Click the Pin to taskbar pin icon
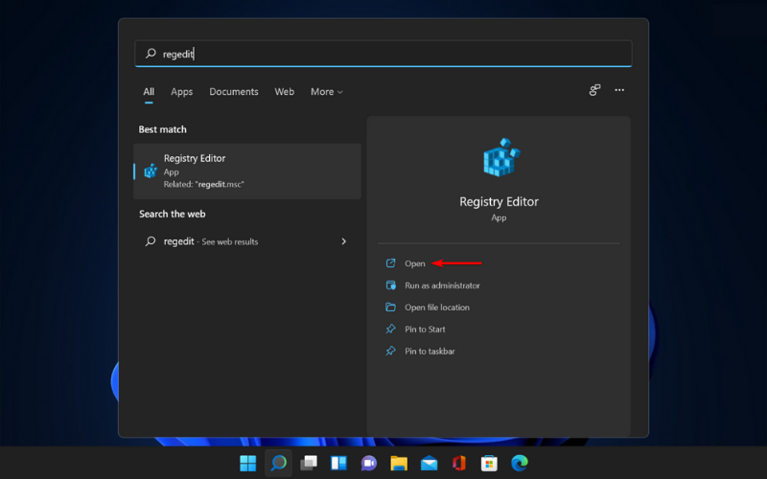 click(390, 351)
